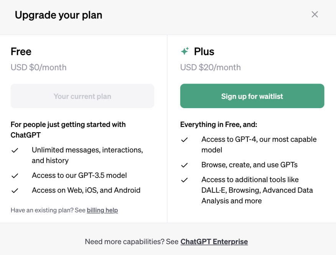Click the Need more capabilities footer text
This screenshot has height=255, width=336.
point(132,242)
